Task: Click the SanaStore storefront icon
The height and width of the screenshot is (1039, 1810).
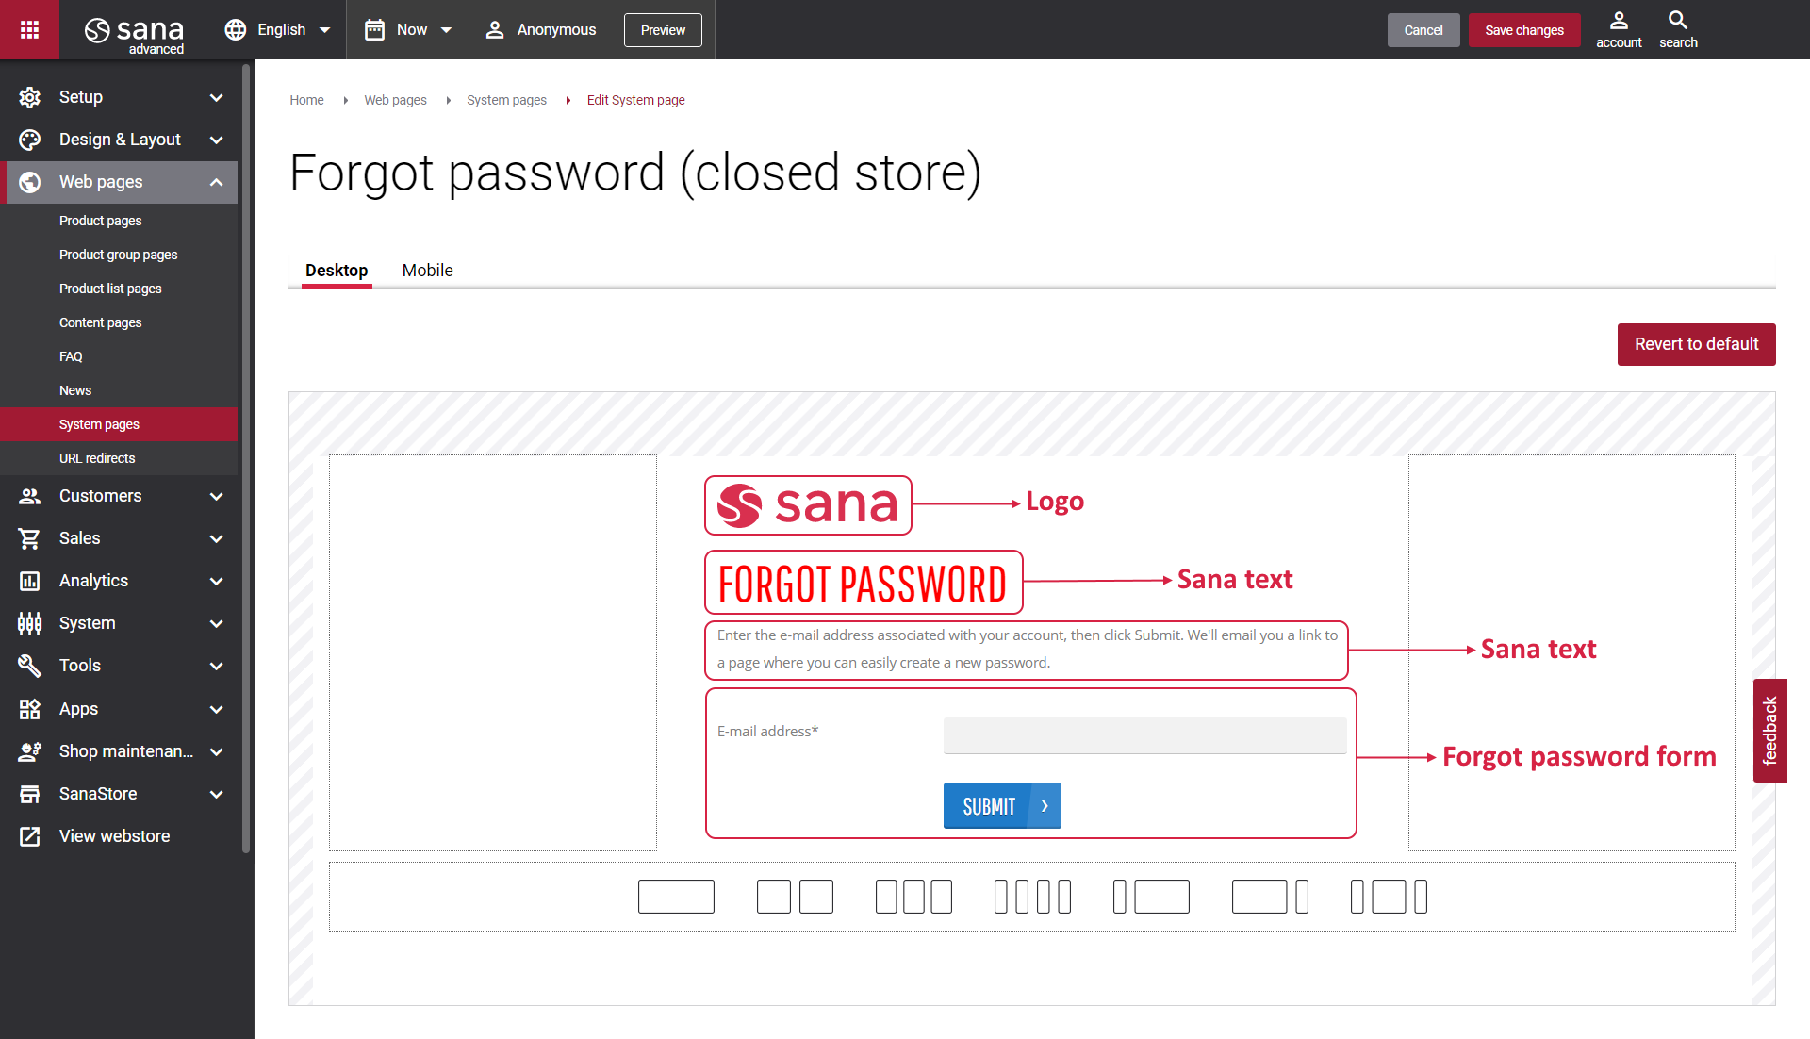Action: 30,794
